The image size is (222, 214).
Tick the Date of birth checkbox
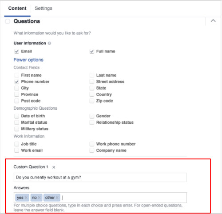(x=16, y=116)
